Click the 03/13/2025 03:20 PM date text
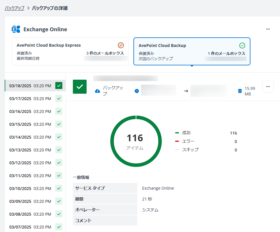This screenshot has height=232, width=280. pyautogui.click(x=30, y=150)
